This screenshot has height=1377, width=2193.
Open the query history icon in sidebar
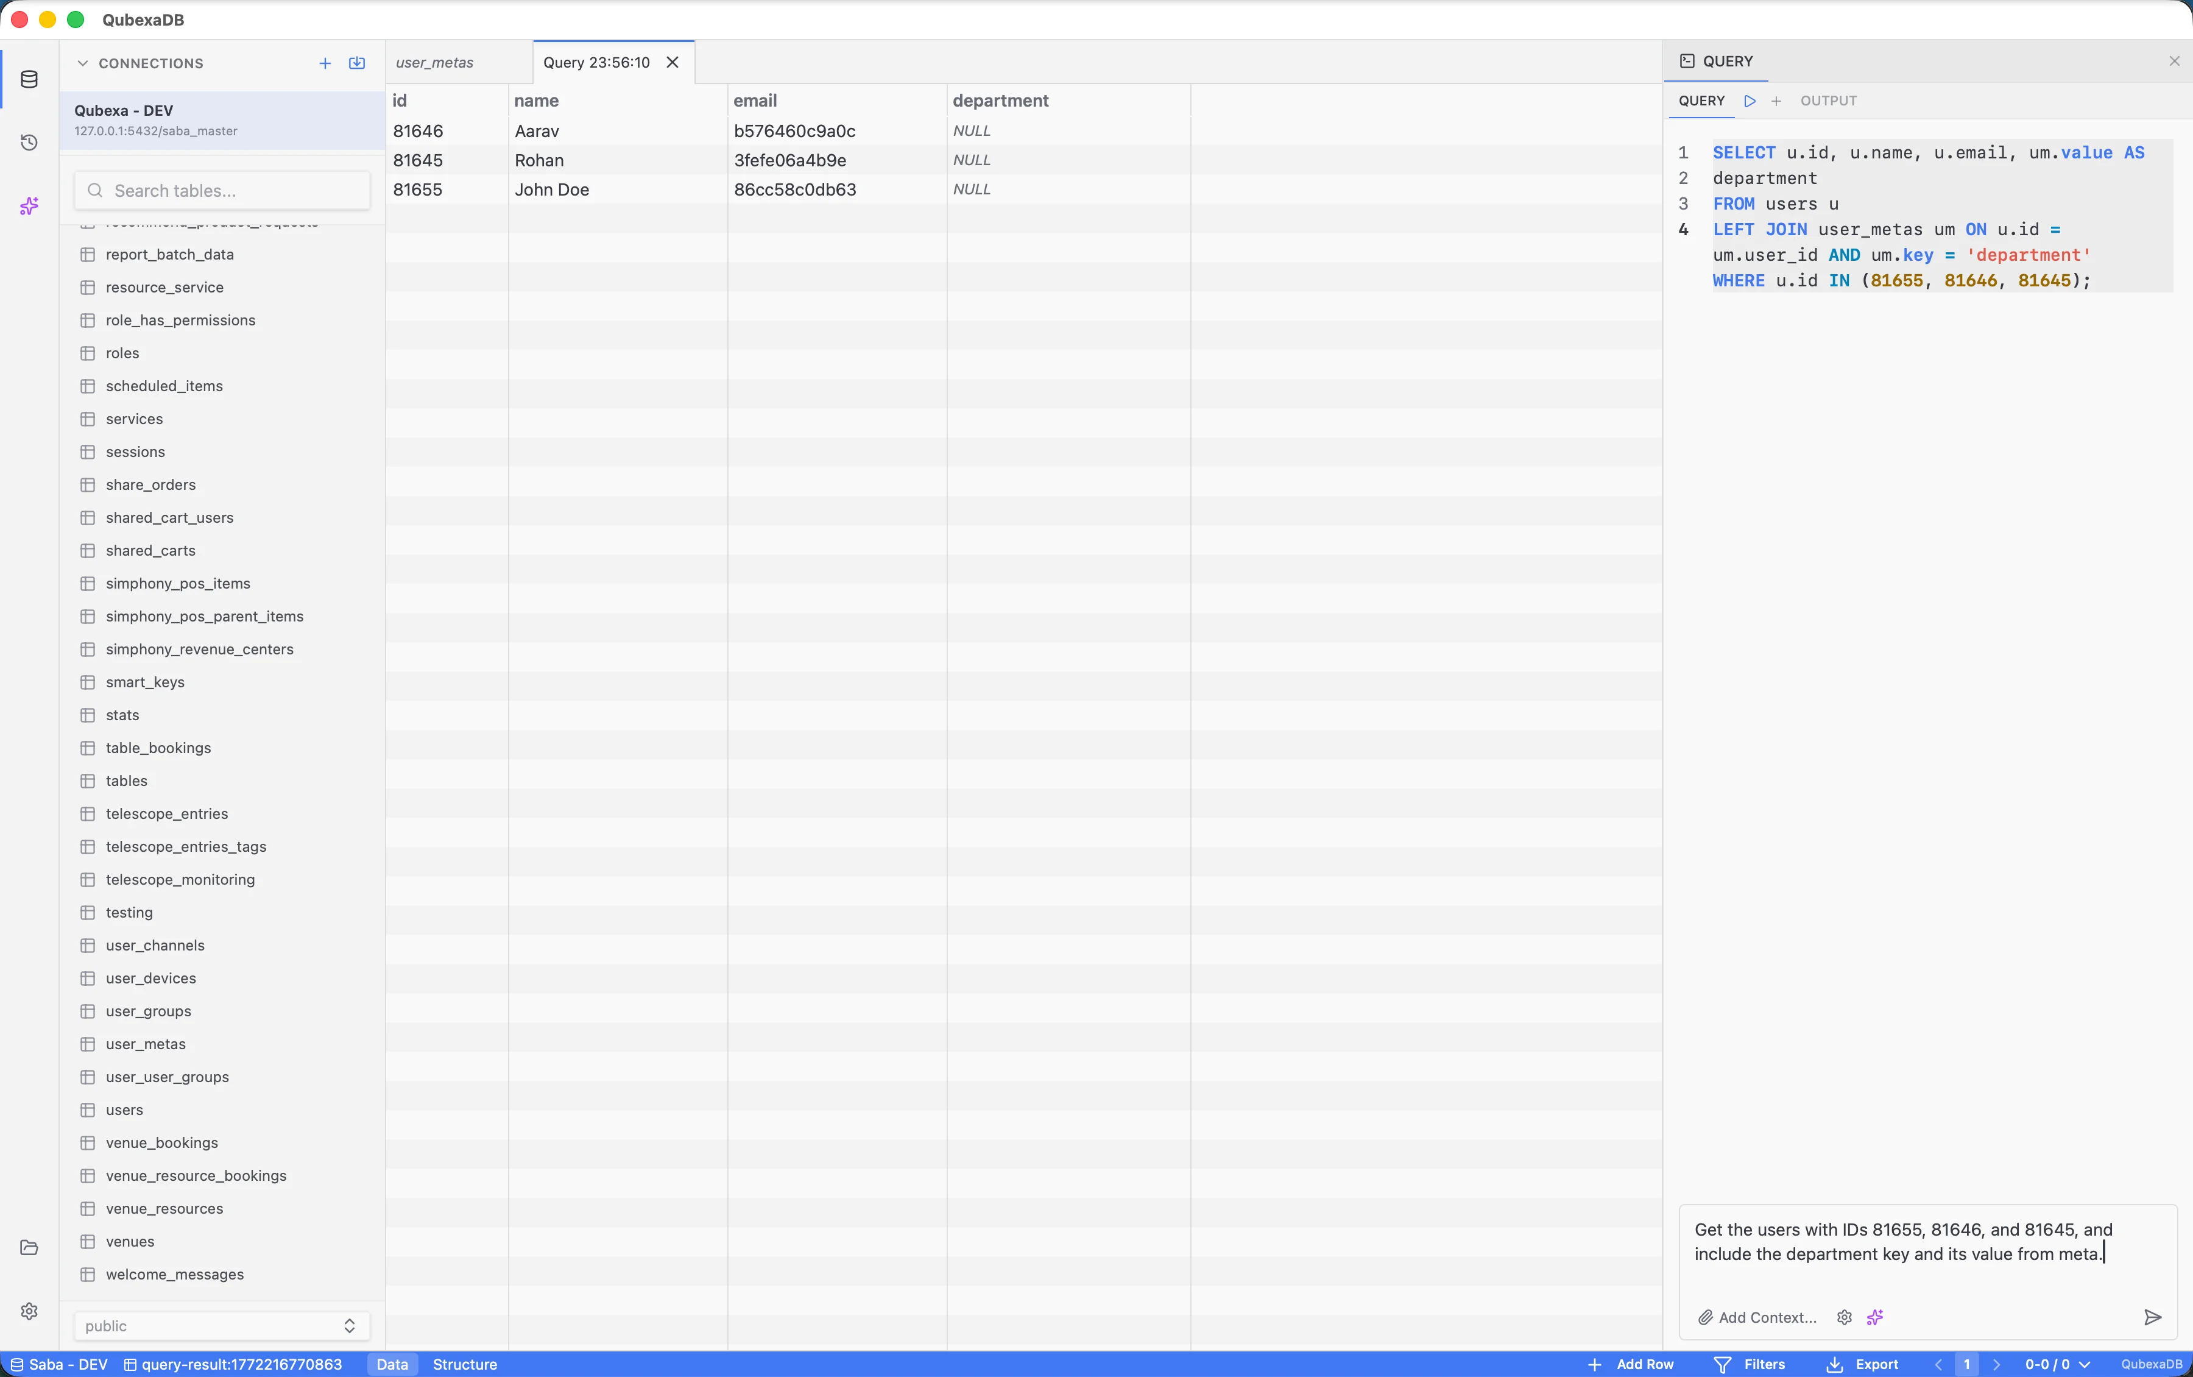coord(29,142)
